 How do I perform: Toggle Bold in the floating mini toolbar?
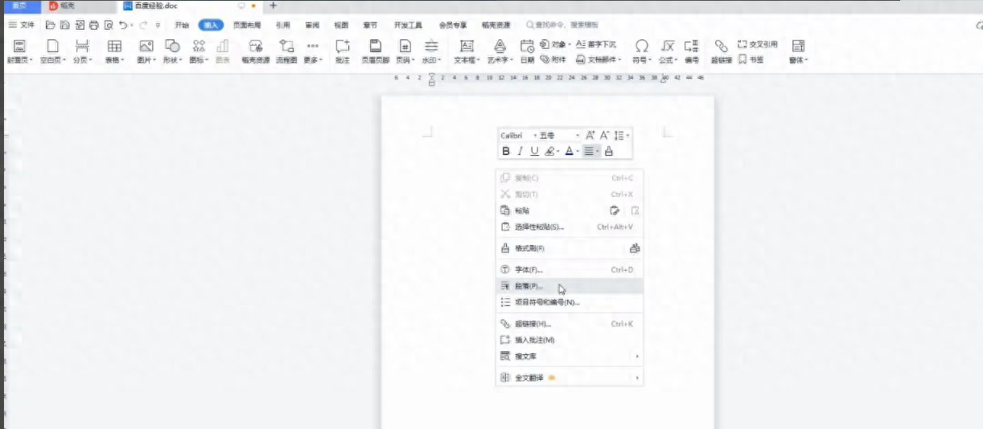pos(506,151)
